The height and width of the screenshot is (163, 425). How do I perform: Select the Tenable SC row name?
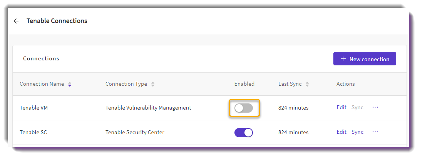point(33,132)
